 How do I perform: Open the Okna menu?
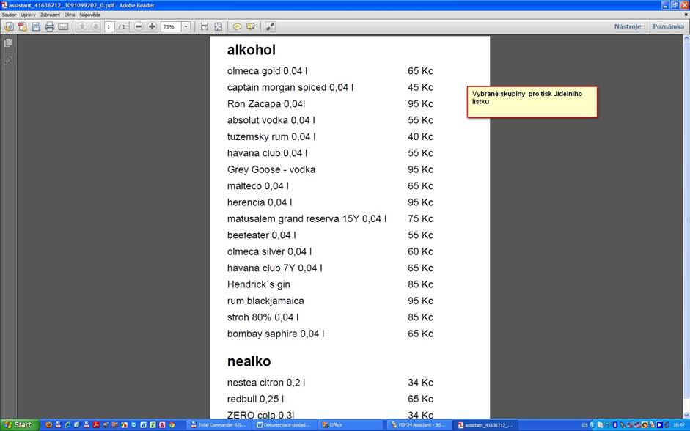(70, 15)
